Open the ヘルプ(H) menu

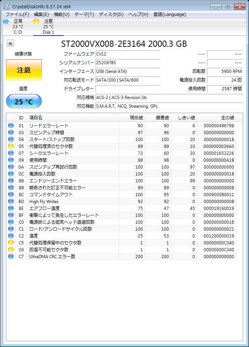(138, 15)
